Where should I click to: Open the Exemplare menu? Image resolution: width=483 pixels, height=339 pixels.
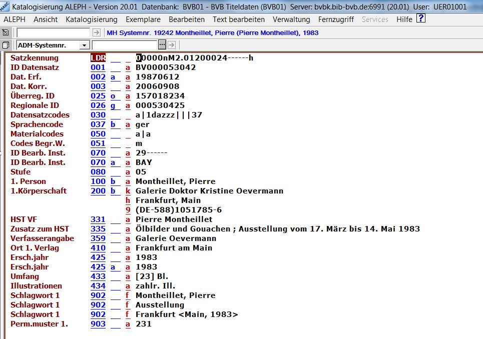click(143, 19)
